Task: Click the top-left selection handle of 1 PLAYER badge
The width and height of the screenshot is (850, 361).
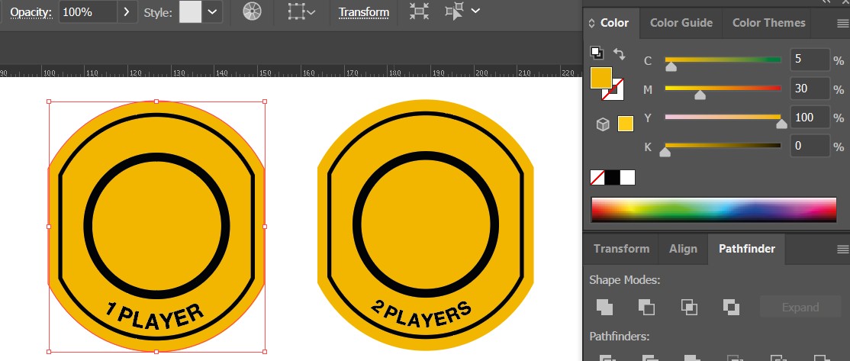Action: (x=49, y=102)
